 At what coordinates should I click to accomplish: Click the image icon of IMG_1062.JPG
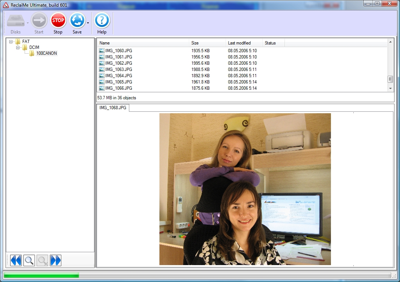pyautogui.click(x=102, y=63)
